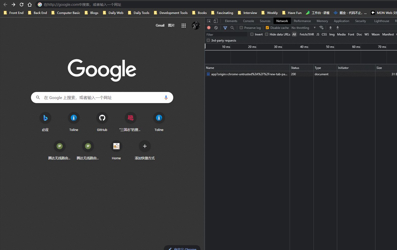The height and width of the screenshot is (250, 397).
Task: Switch to the Performance tab
Action: (x=302, y=21)
